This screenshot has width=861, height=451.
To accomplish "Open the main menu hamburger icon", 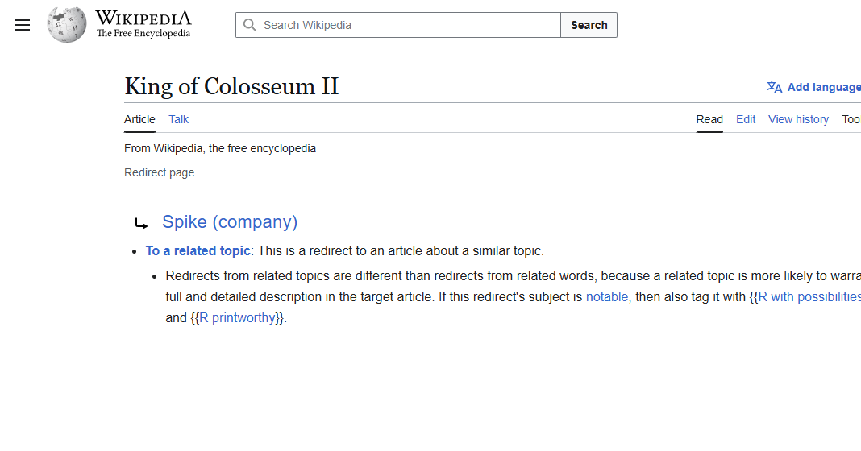I will (23, 25).
